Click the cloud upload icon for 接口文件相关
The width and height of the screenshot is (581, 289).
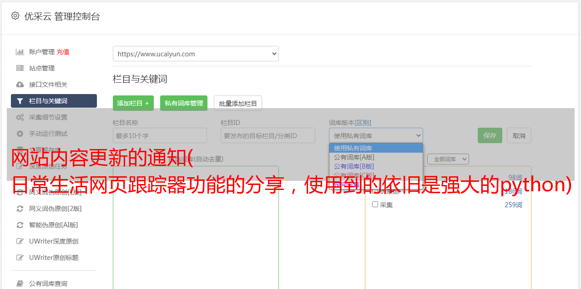(x=20, y=85)
